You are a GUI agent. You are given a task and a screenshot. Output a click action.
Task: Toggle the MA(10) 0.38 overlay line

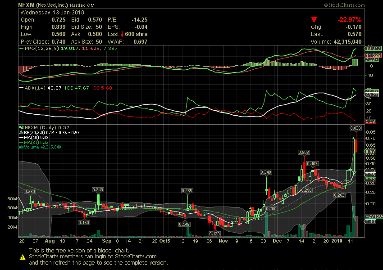tap(21, 137)
